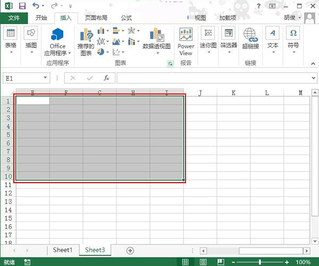This screenshot has width=319, height=266.
Task: Insert a Power View report
Action: click(x=186, y=42)
